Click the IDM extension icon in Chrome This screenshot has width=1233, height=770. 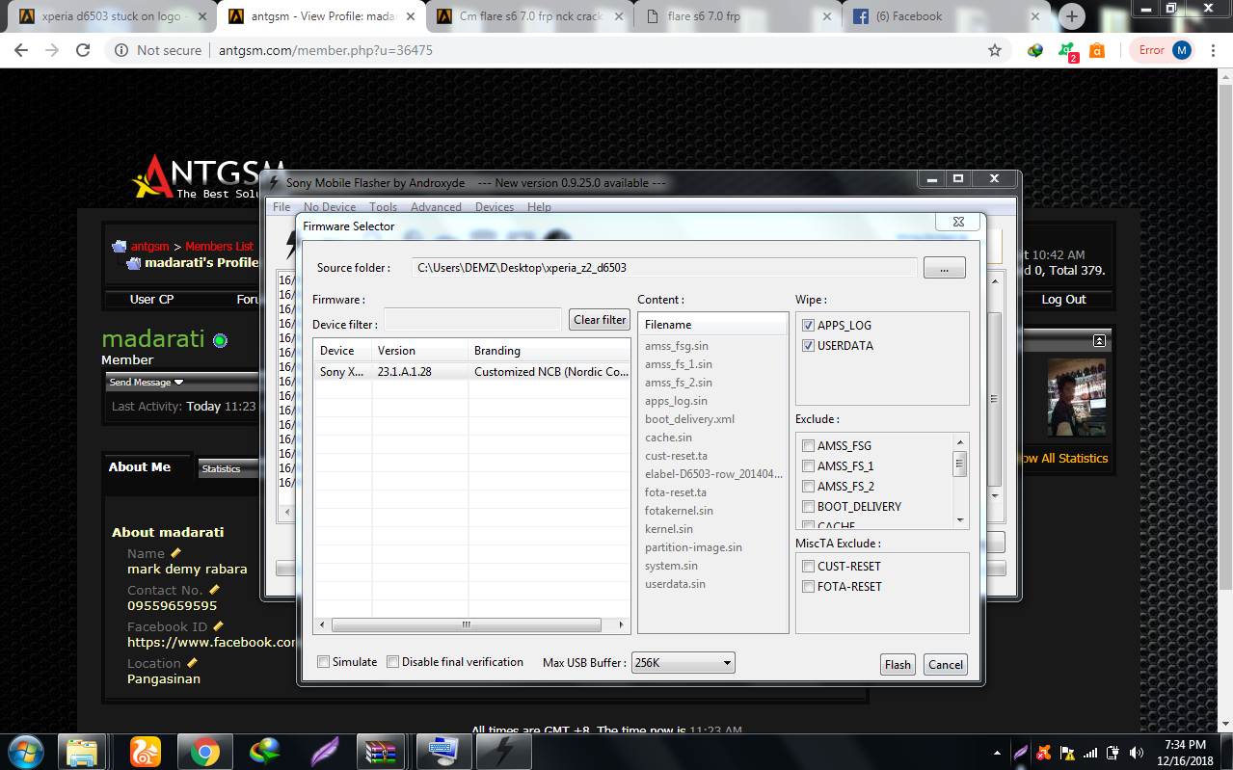tap(1034, 50)
